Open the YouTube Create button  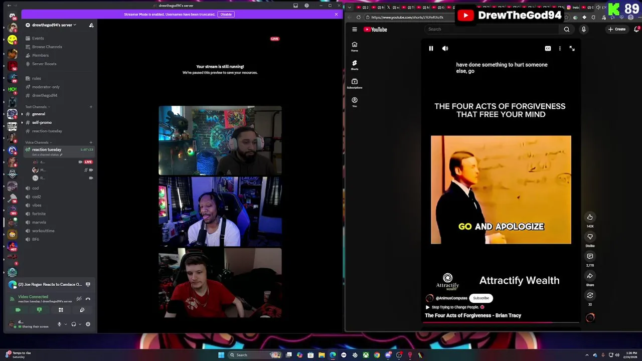617,29
